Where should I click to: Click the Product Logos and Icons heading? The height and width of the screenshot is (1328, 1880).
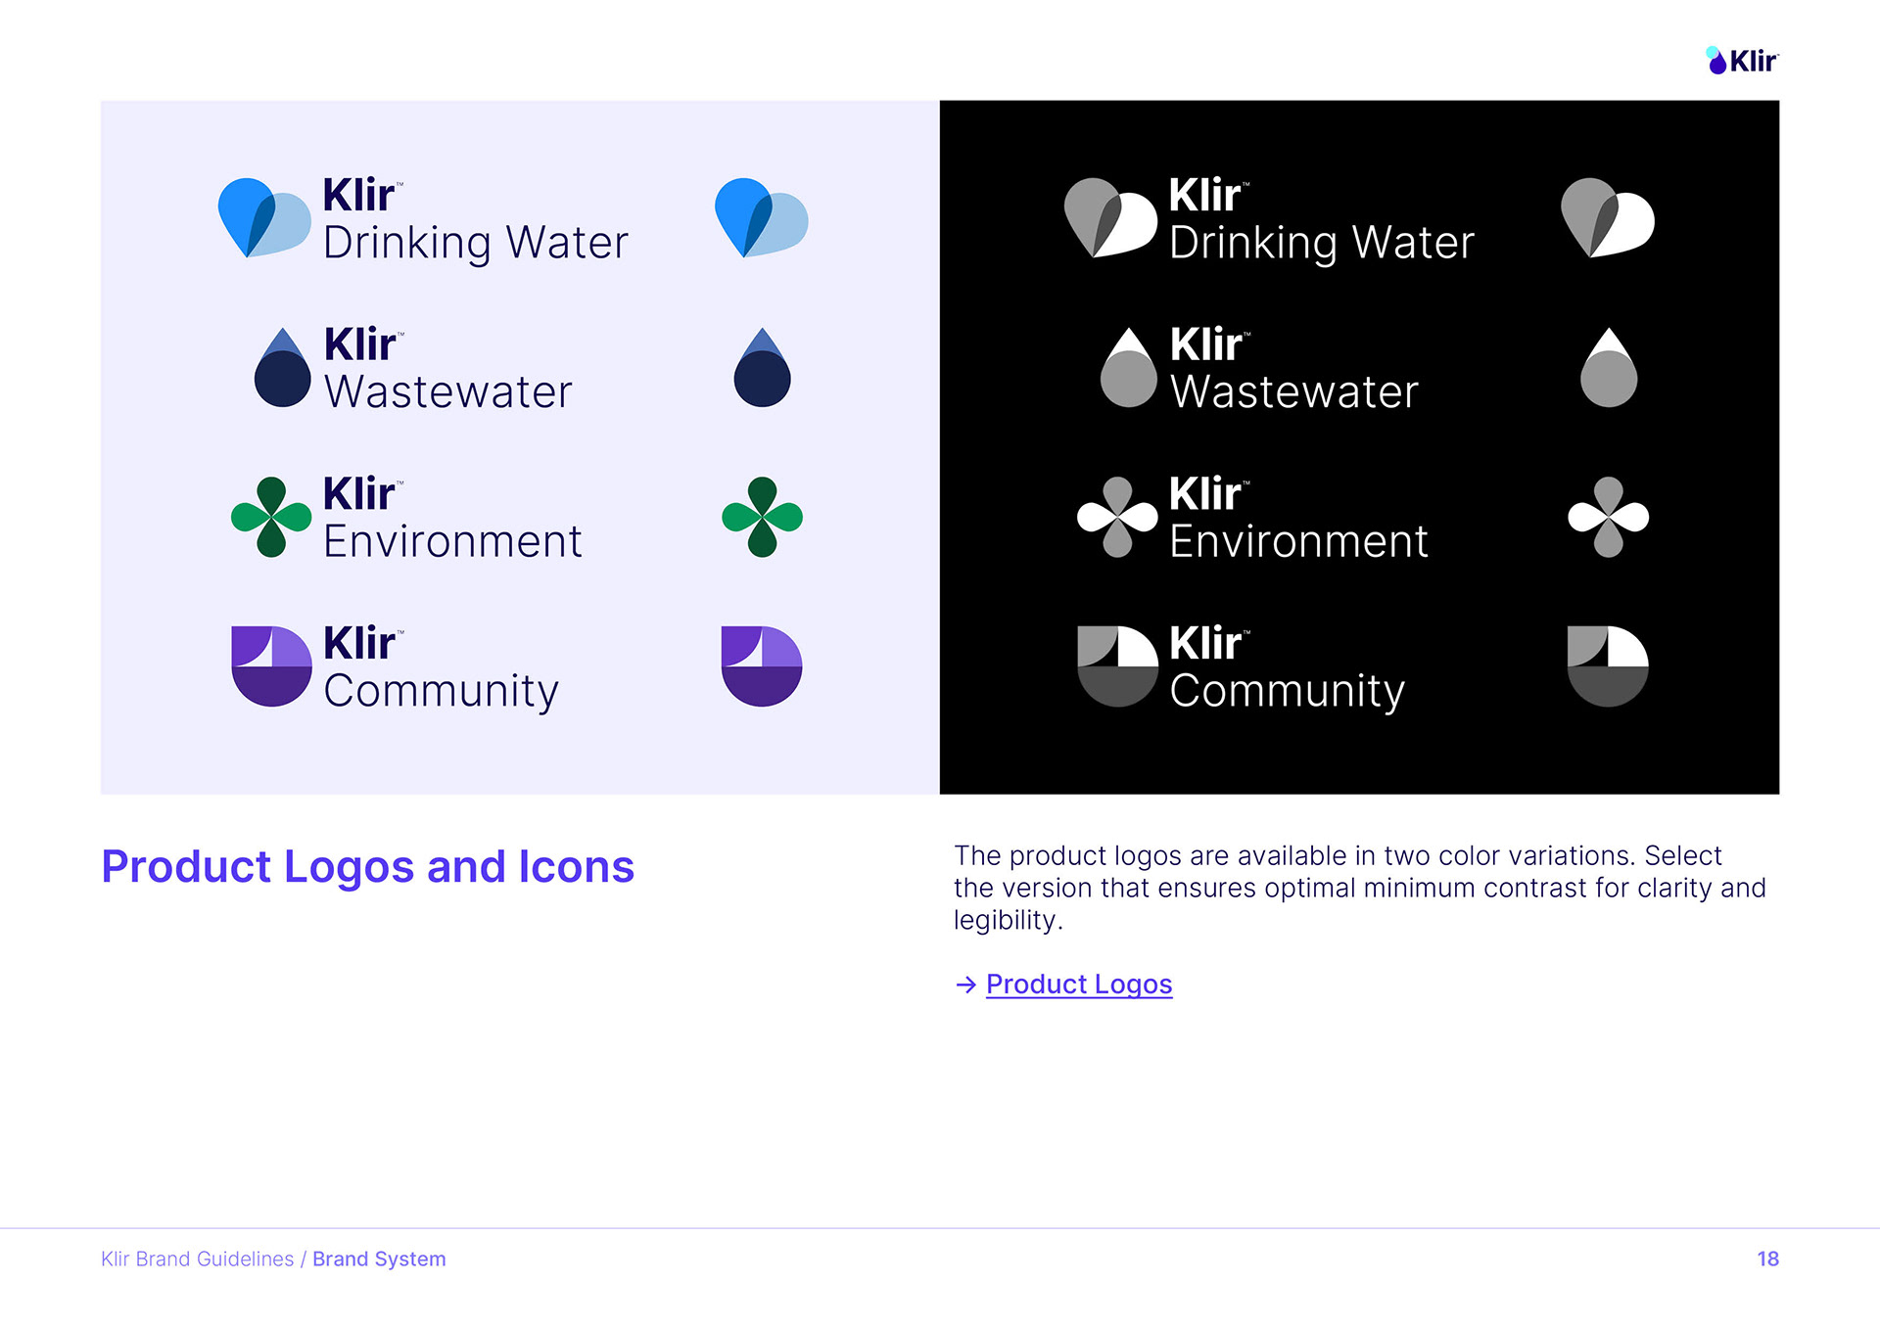click(367, 867)
